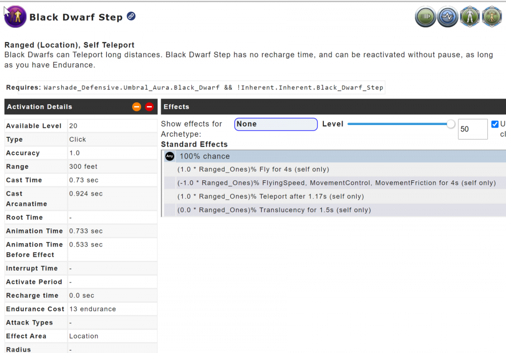Click the blue pulse waveform badge icon
This screenshot has width=506, height=353.
click(448, 16)
